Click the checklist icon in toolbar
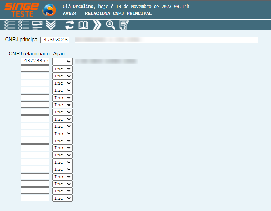Image resolution: width=271 pixels, height=211 pixels. (x=23, y=25)
